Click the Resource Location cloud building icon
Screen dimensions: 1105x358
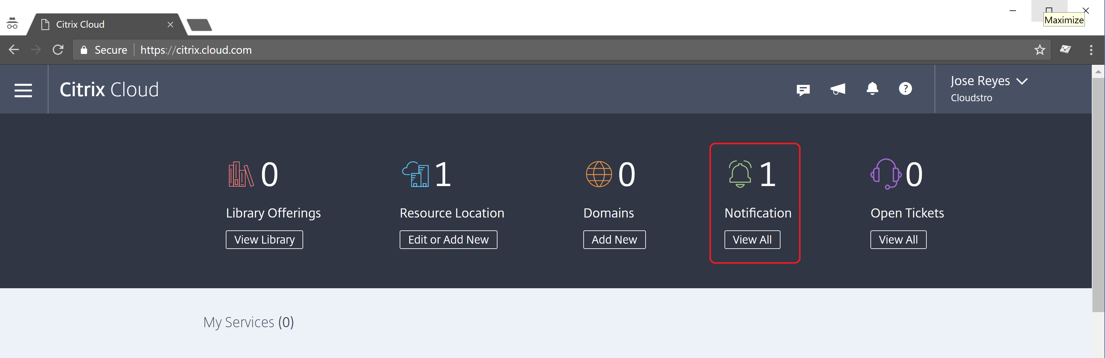tap(415, 174)
